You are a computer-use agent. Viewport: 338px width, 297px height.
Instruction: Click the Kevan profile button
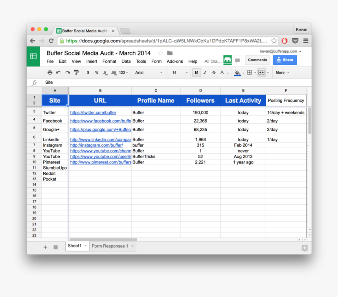click(301, 29)
